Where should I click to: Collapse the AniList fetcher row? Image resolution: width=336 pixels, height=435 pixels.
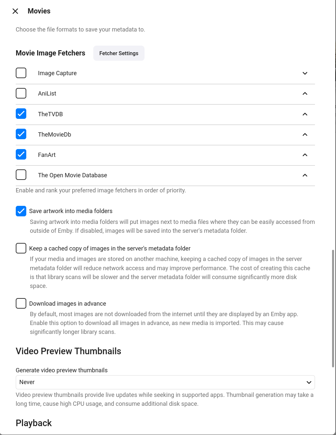[x=305, y=94]
